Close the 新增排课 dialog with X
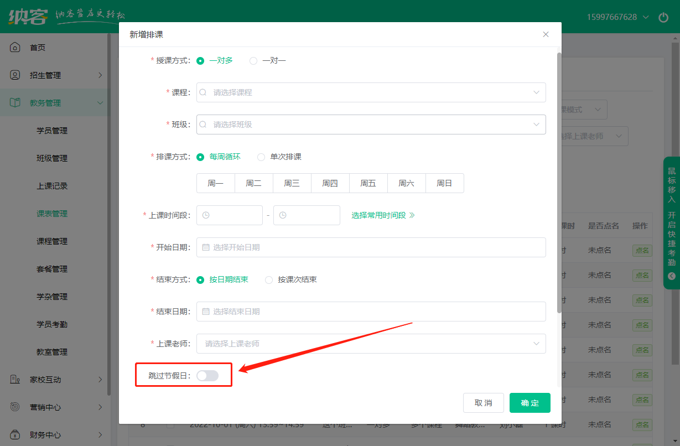680x446 pixels. [546, 34]
